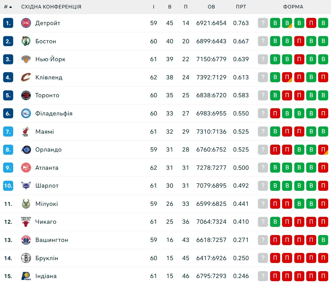Click the Indiana Pacers logo
This screenshot has height=284, width=331.
pos(26,276)
